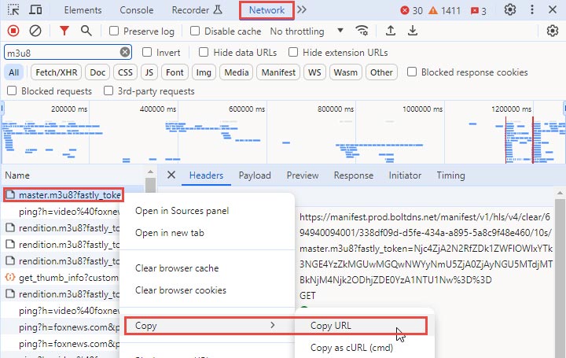Open network conditions Wi-Fi icon
Viewport: 566px width, 358px height.
point(362,31)
